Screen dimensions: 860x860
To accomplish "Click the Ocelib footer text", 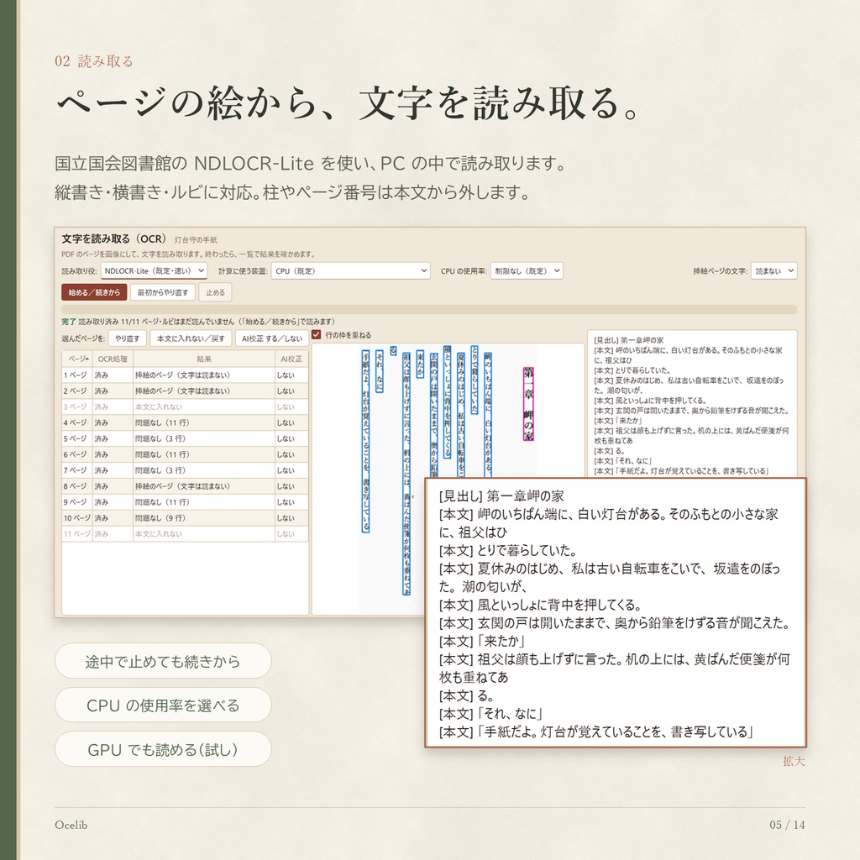I will [x=71, y=825].
